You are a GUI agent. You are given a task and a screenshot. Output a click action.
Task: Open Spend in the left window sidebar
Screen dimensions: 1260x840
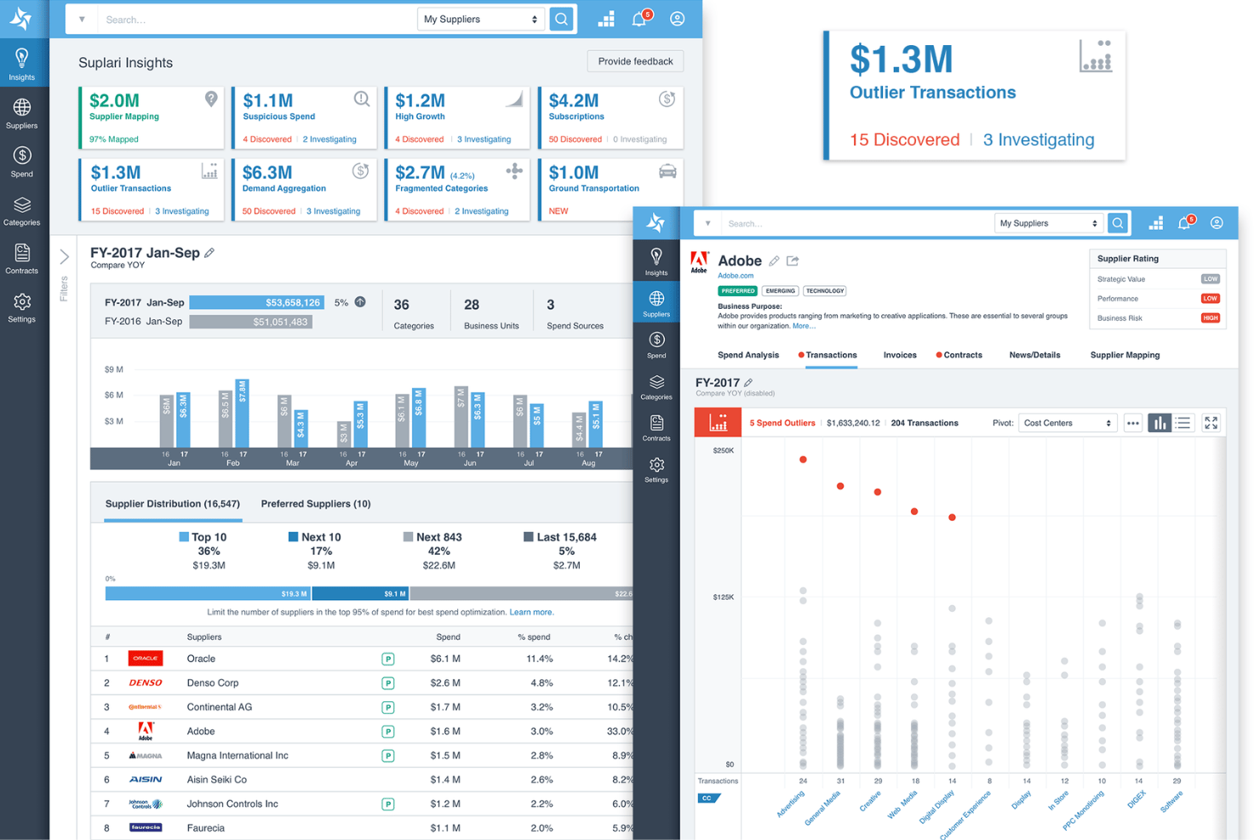click(x=22, y=162)
